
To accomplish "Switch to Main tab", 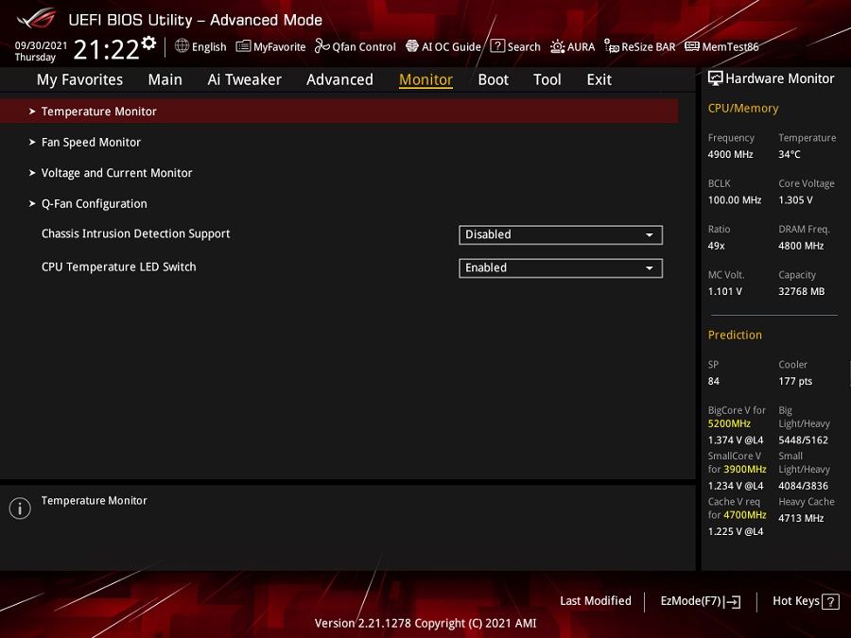I will point(165,79).
